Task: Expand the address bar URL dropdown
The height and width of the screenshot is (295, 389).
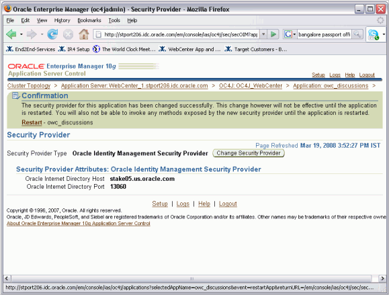Action: [263, 34]
